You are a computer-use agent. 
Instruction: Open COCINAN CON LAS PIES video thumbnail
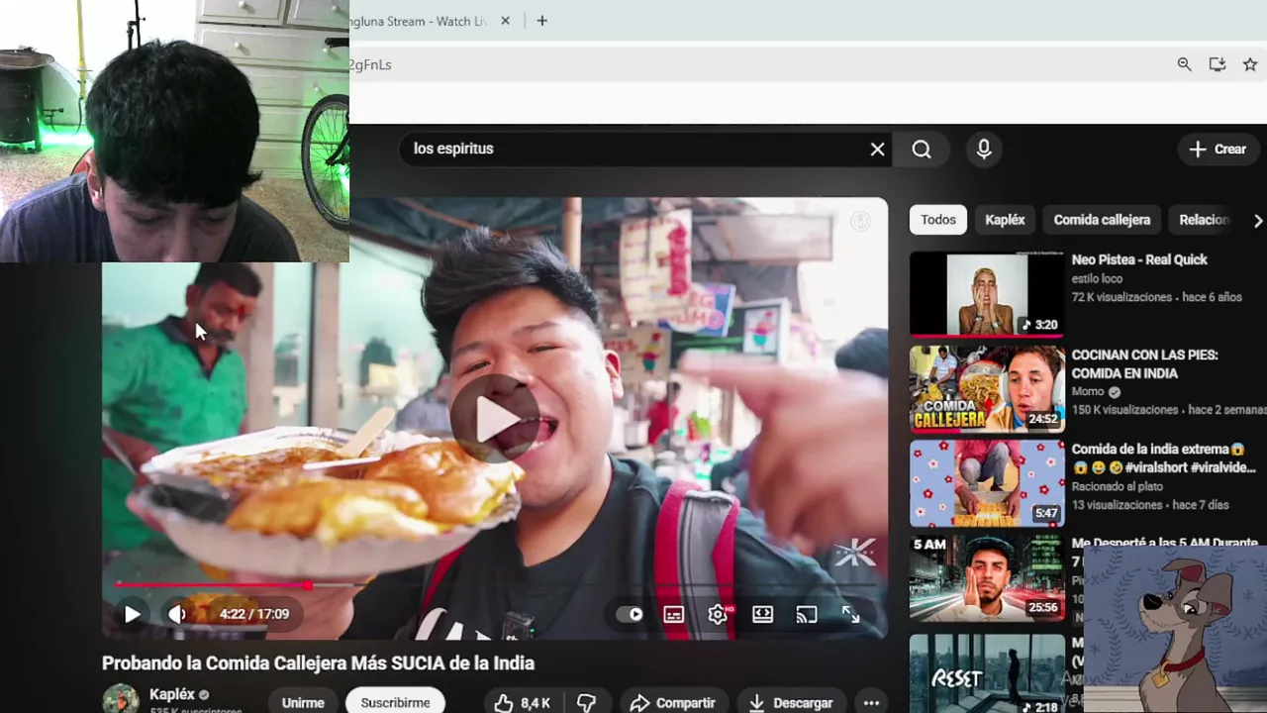987,389
